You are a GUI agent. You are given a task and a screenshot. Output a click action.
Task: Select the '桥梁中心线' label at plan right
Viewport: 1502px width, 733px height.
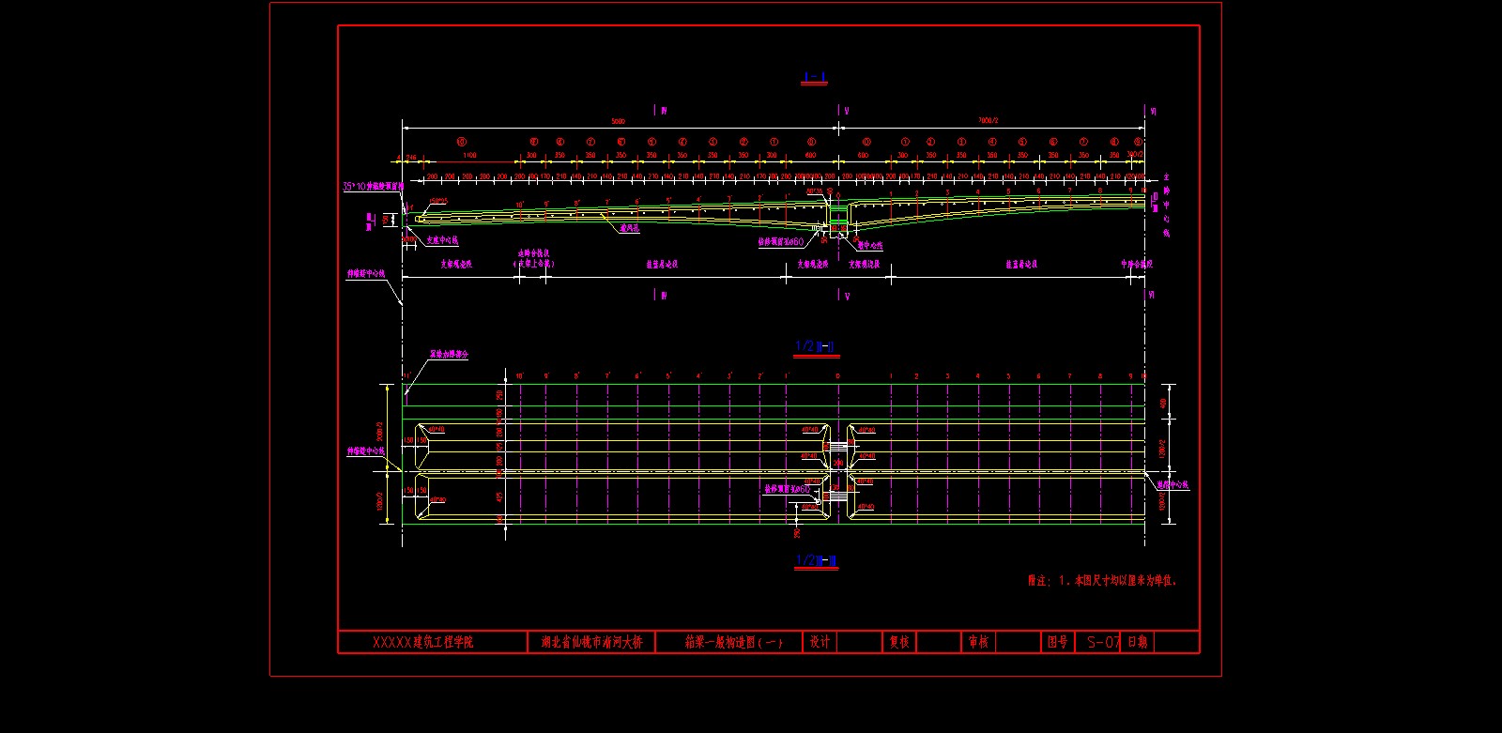point(1172,485)
